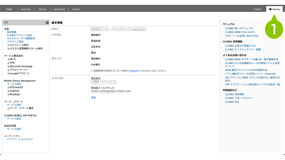
Task: Click the 番地 label
Action: [94, 53]
